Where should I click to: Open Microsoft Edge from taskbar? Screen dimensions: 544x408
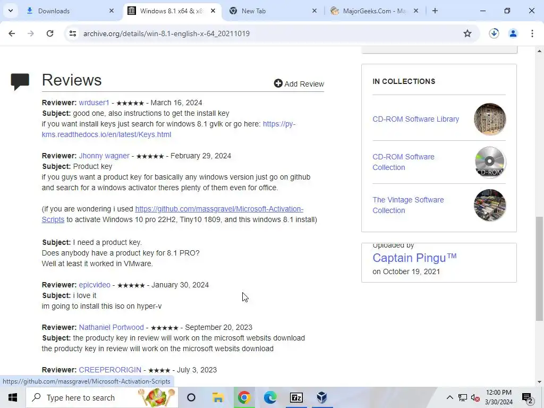click(x=270, y=397)
